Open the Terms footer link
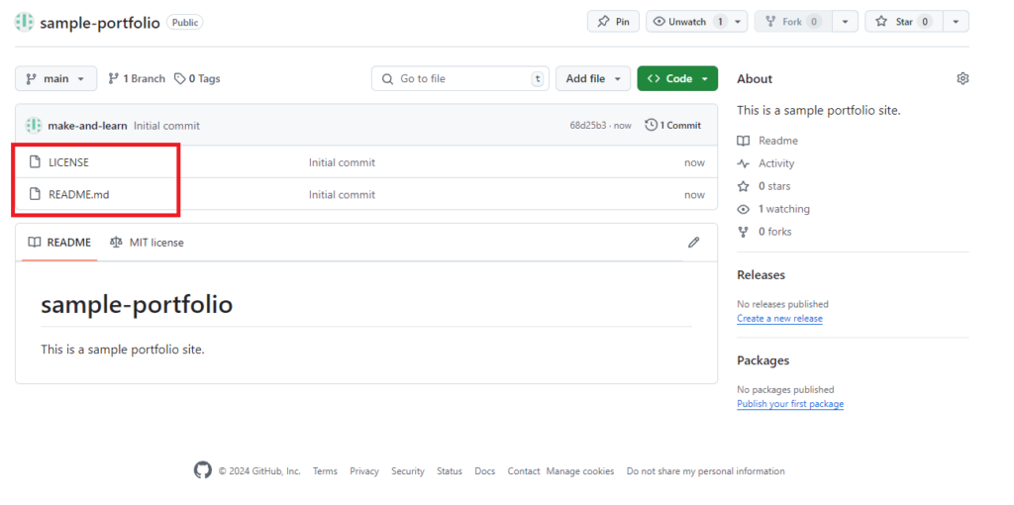Image resolution: width=1014 pixels, height=505 pixels. pyautogui.click(x=325, y=471)
